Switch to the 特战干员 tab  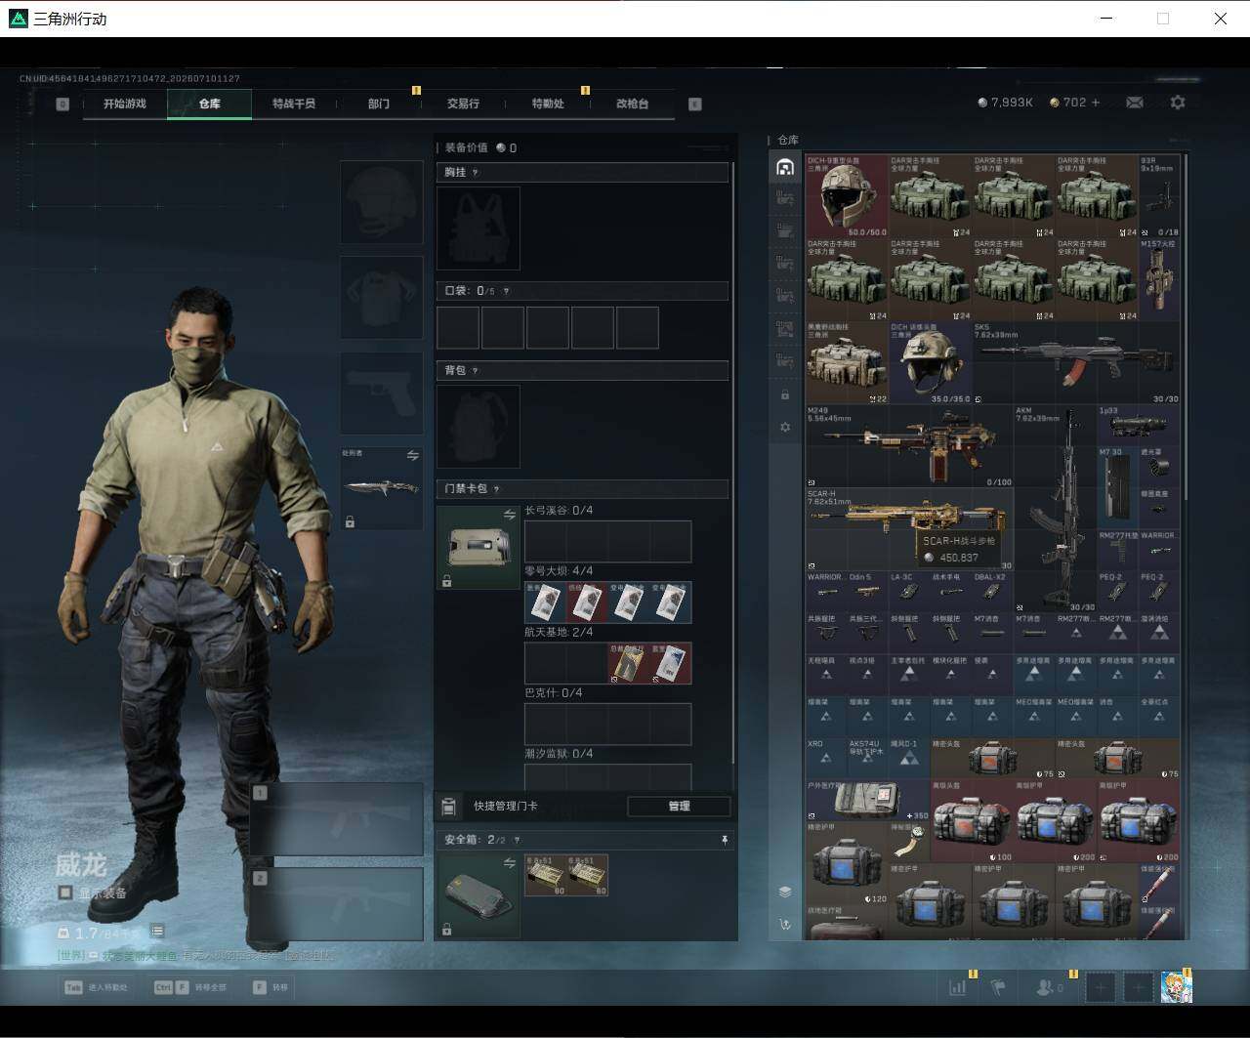pyautogui.click(x=294, y=104)
